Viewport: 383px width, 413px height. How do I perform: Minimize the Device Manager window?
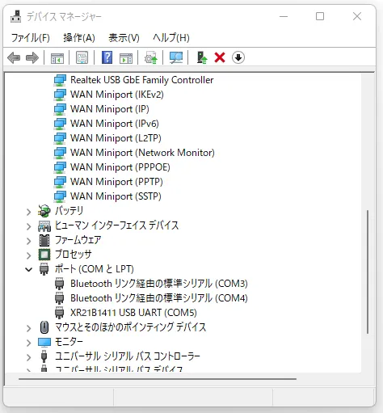click(x=284, y=17)
